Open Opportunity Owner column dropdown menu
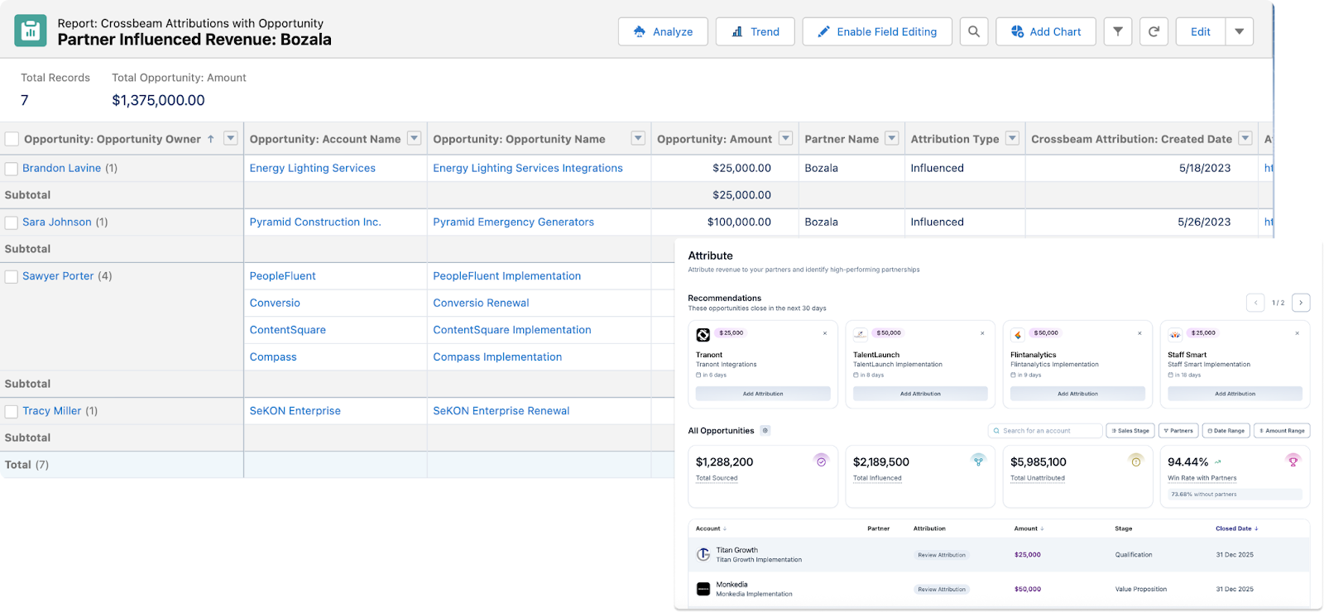Image resolution: width=1324 pixels, height=612 pixels. click(x=231, y=138)
